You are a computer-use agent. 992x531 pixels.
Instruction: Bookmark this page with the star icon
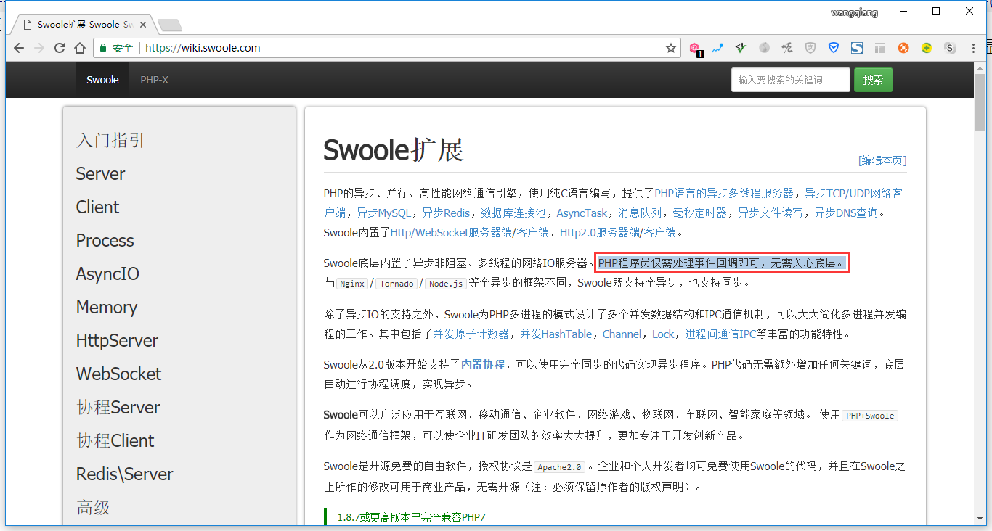pos(671,48)
